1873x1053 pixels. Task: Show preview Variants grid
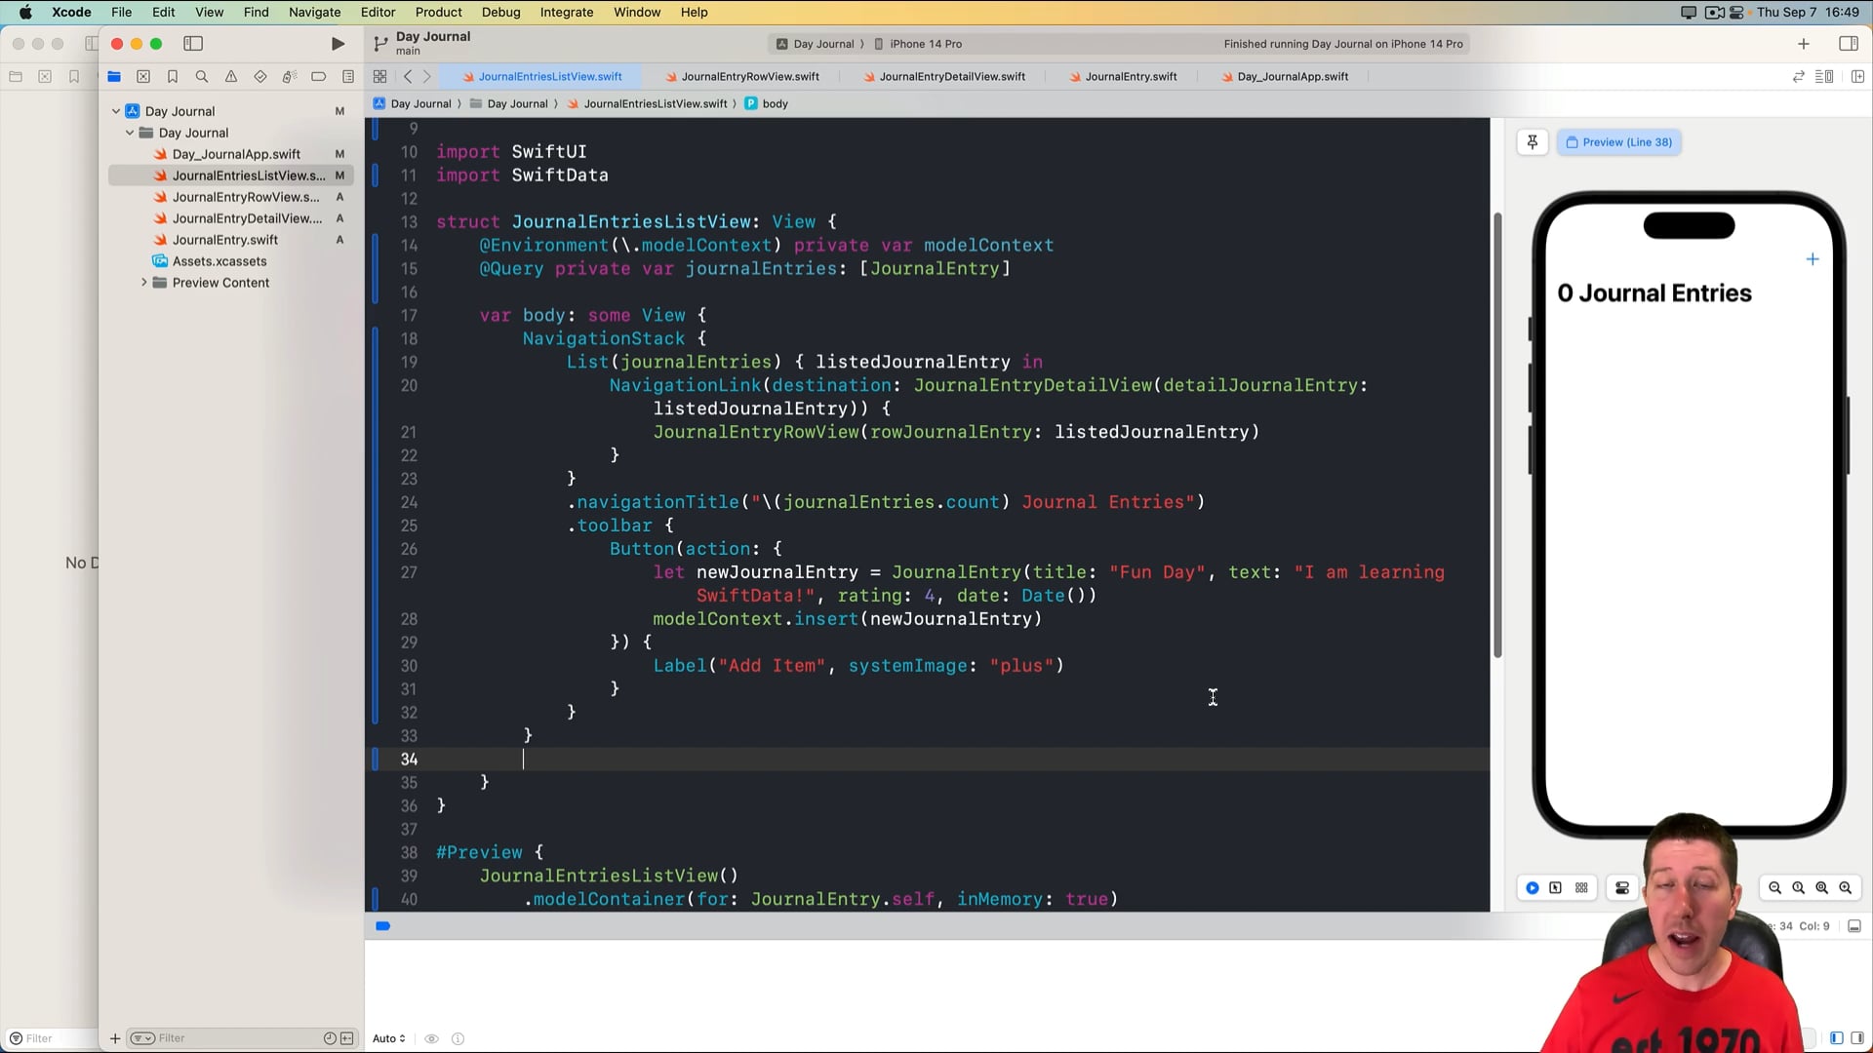click(1581, 888)
